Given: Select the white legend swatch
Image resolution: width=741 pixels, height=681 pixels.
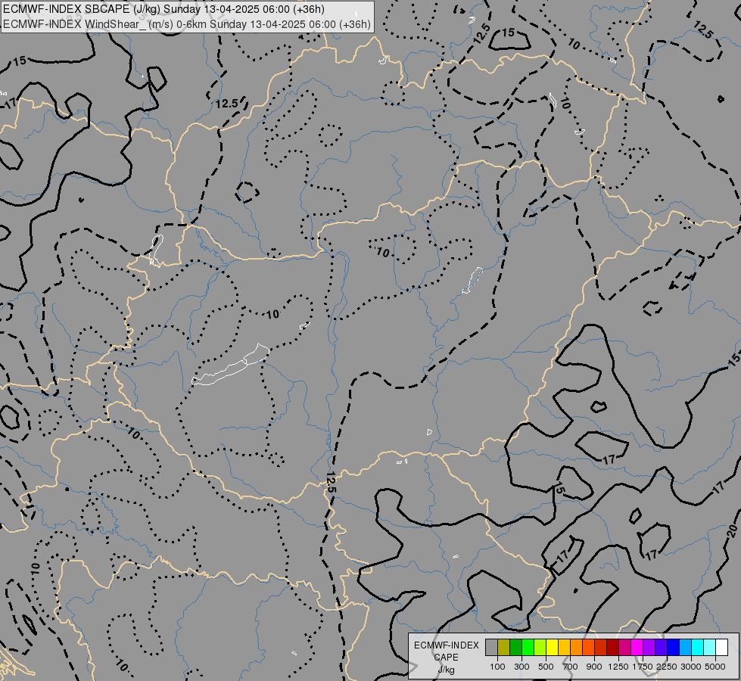Looking at the screenshot, I should click(721, 648).
